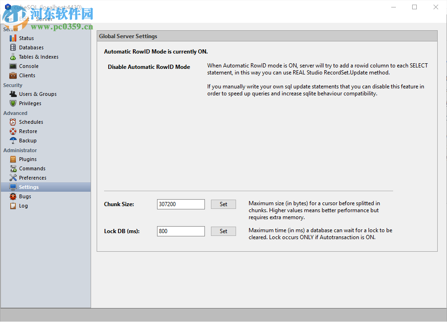The height and width of the screenshot is (322, 447).
Task: View connected Clients label
Action: point(27,75)
